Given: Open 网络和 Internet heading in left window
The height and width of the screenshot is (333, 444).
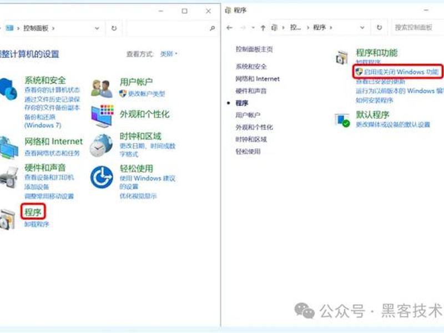Looking at the screenshot, I should (53, 142).
